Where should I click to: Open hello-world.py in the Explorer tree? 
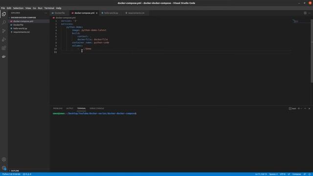[20, 28]
